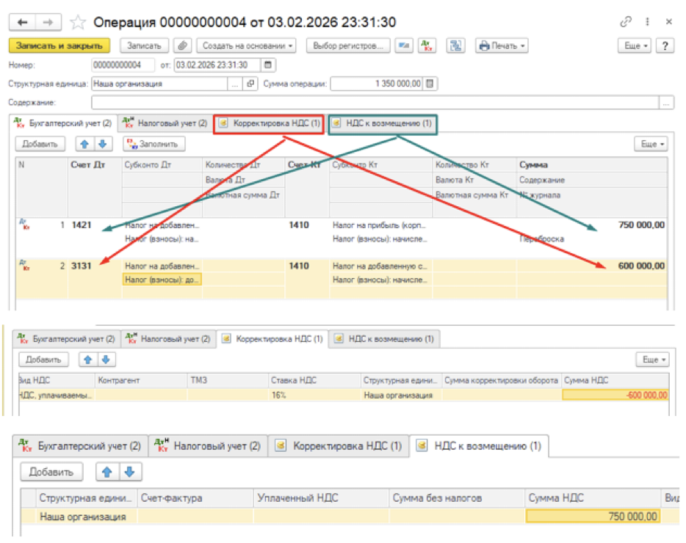Move row down with blue down arrow
Image resolution: width=686 pixels, height=543 pixels.
click(103, 144)
